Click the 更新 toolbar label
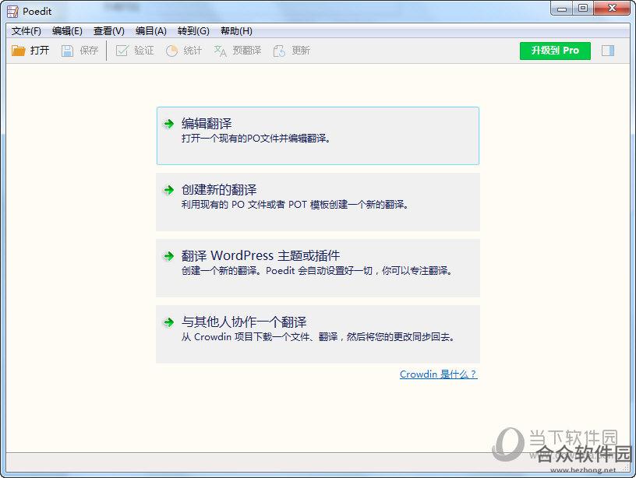This screenshot has height=478, width=636. click(x=301, y=51)
